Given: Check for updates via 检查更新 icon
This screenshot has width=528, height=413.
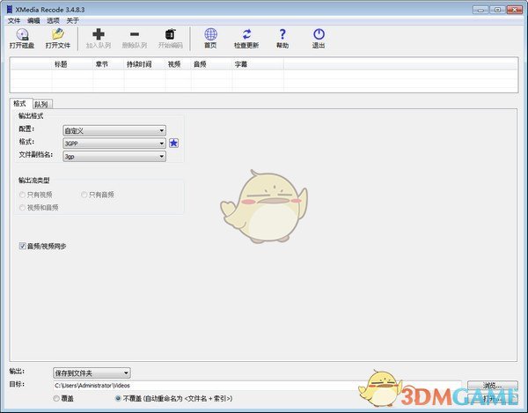Looking at the screenshot, I should tap(246, 39).
